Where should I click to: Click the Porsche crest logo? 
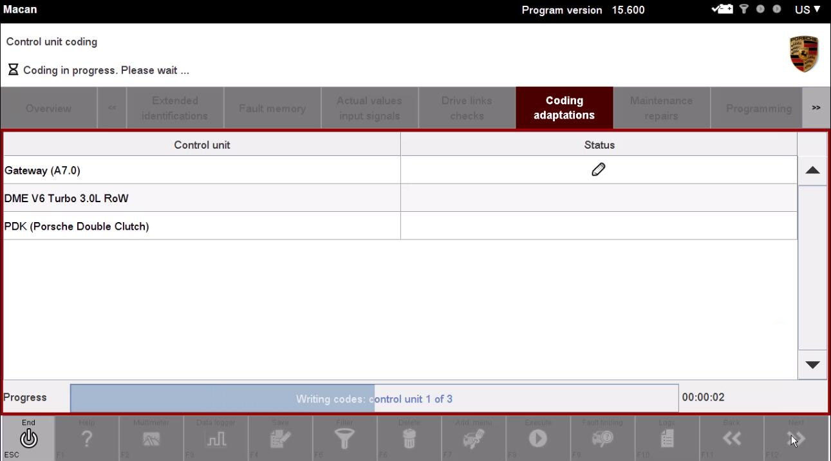click(x=804, y=54)
